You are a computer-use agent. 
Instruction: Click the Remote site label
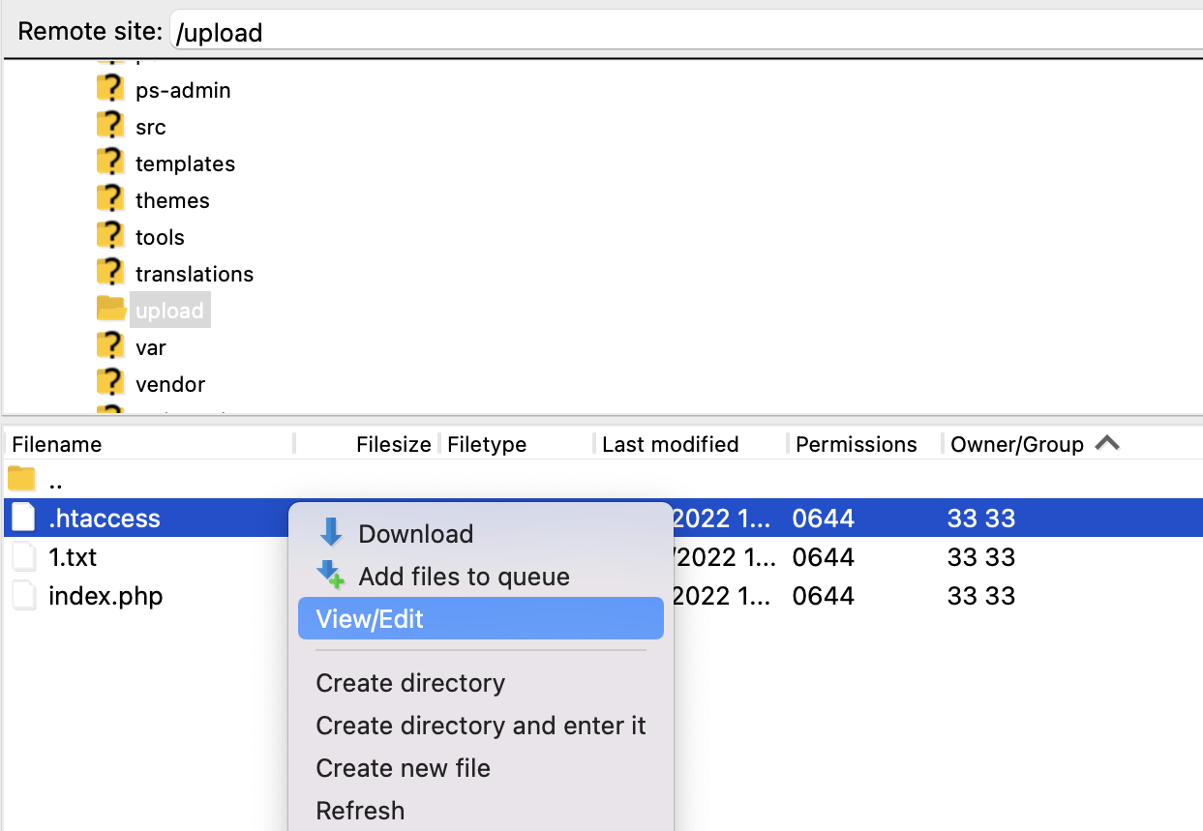pos(90,31)
